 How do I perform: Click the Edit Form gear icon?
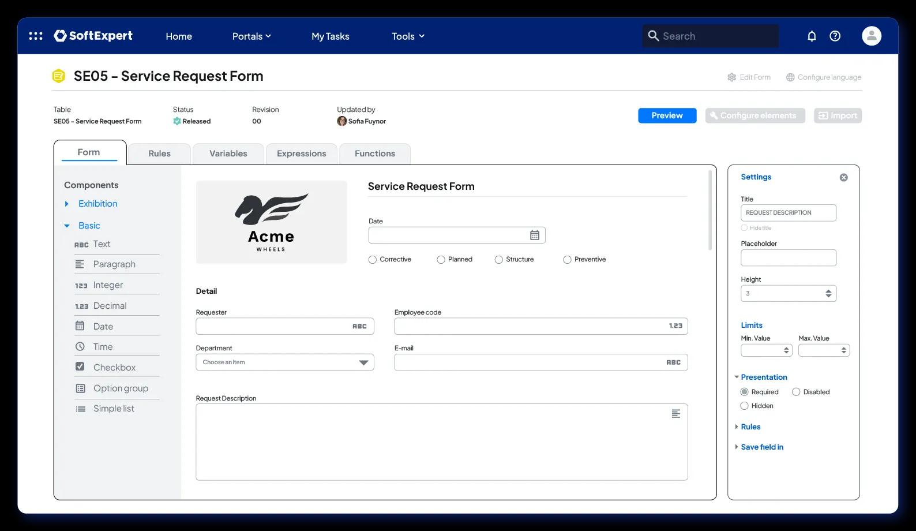click(x=731, y=77)
